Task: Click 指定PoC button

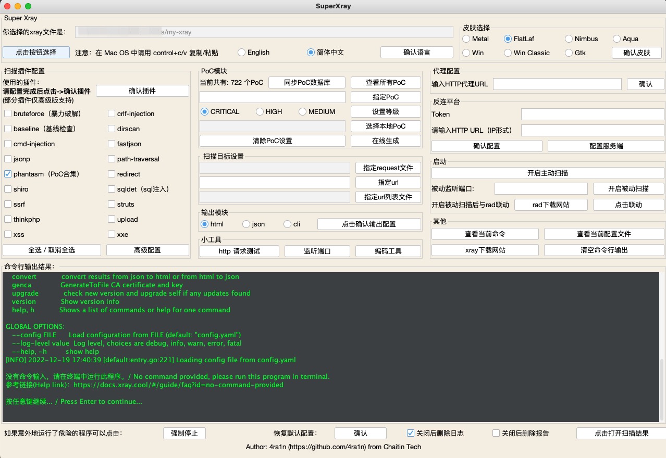Action: [x=386, y=97]
